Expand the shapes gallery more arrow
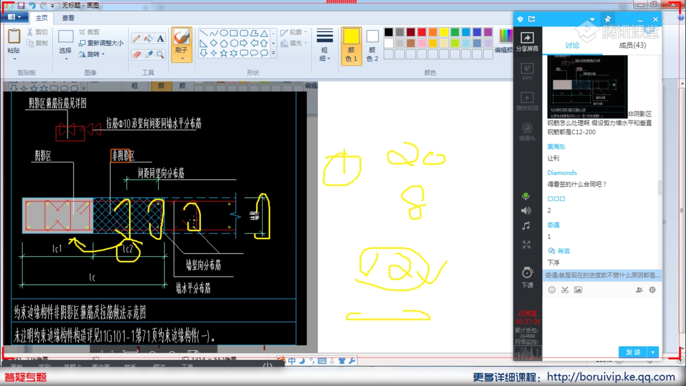686x386 pixels. tap(273, 53)
